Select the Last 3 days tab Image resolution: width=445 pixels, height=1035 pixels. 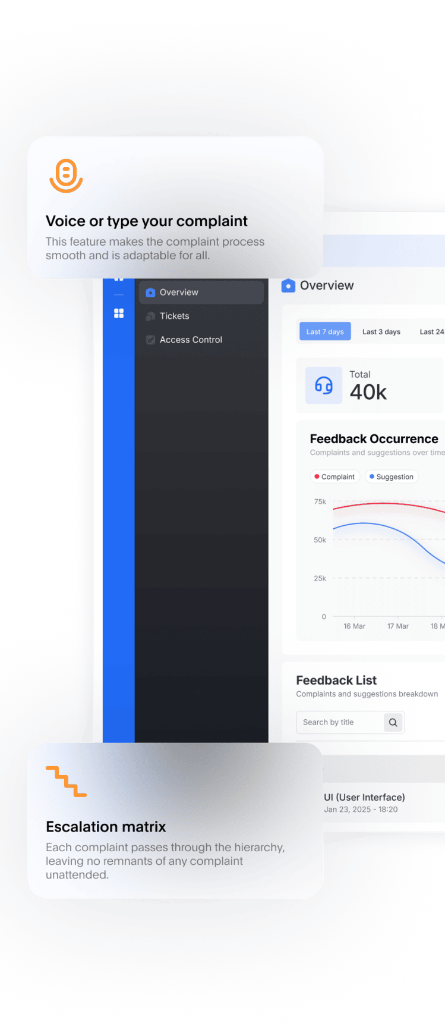(x=381, y=332)
